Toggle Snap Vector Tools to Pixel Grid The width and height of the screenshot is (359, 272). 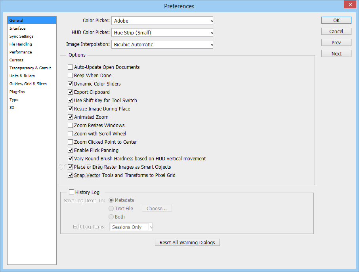[70, 175]
